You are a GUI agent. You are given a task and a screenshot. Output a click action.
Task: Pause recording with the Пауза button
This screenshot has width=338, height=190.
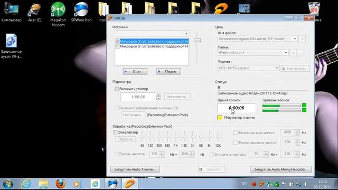point(168,72)
